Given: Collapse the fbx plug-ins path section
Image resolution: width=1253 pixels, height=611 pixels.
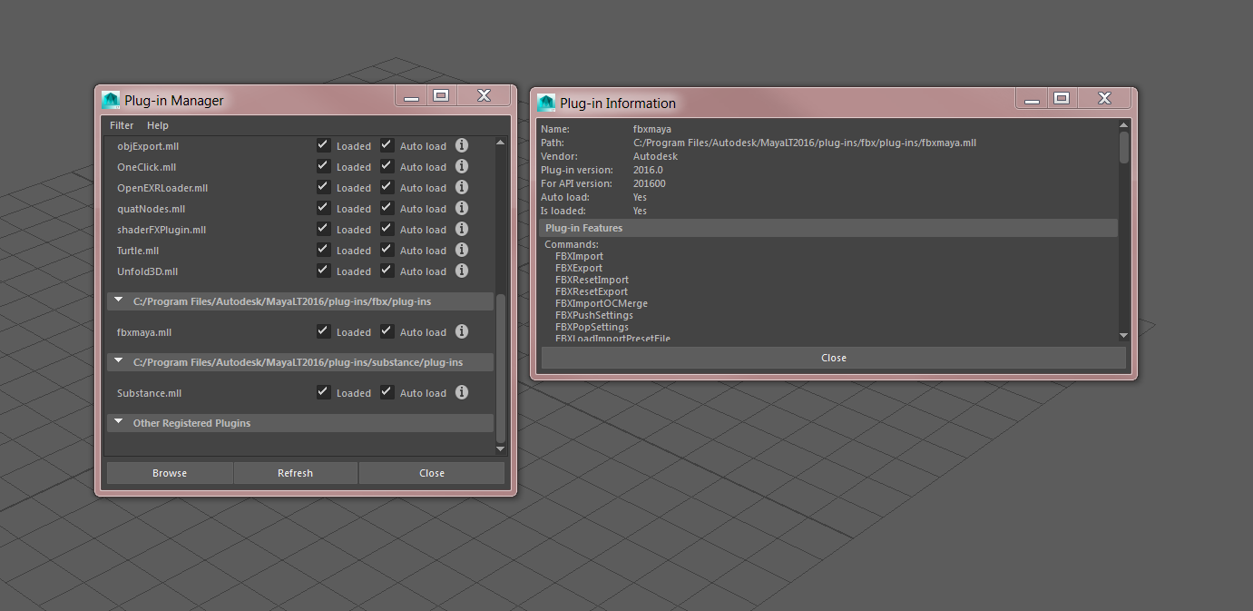Looking at the screenshot, I should (119, 301).
